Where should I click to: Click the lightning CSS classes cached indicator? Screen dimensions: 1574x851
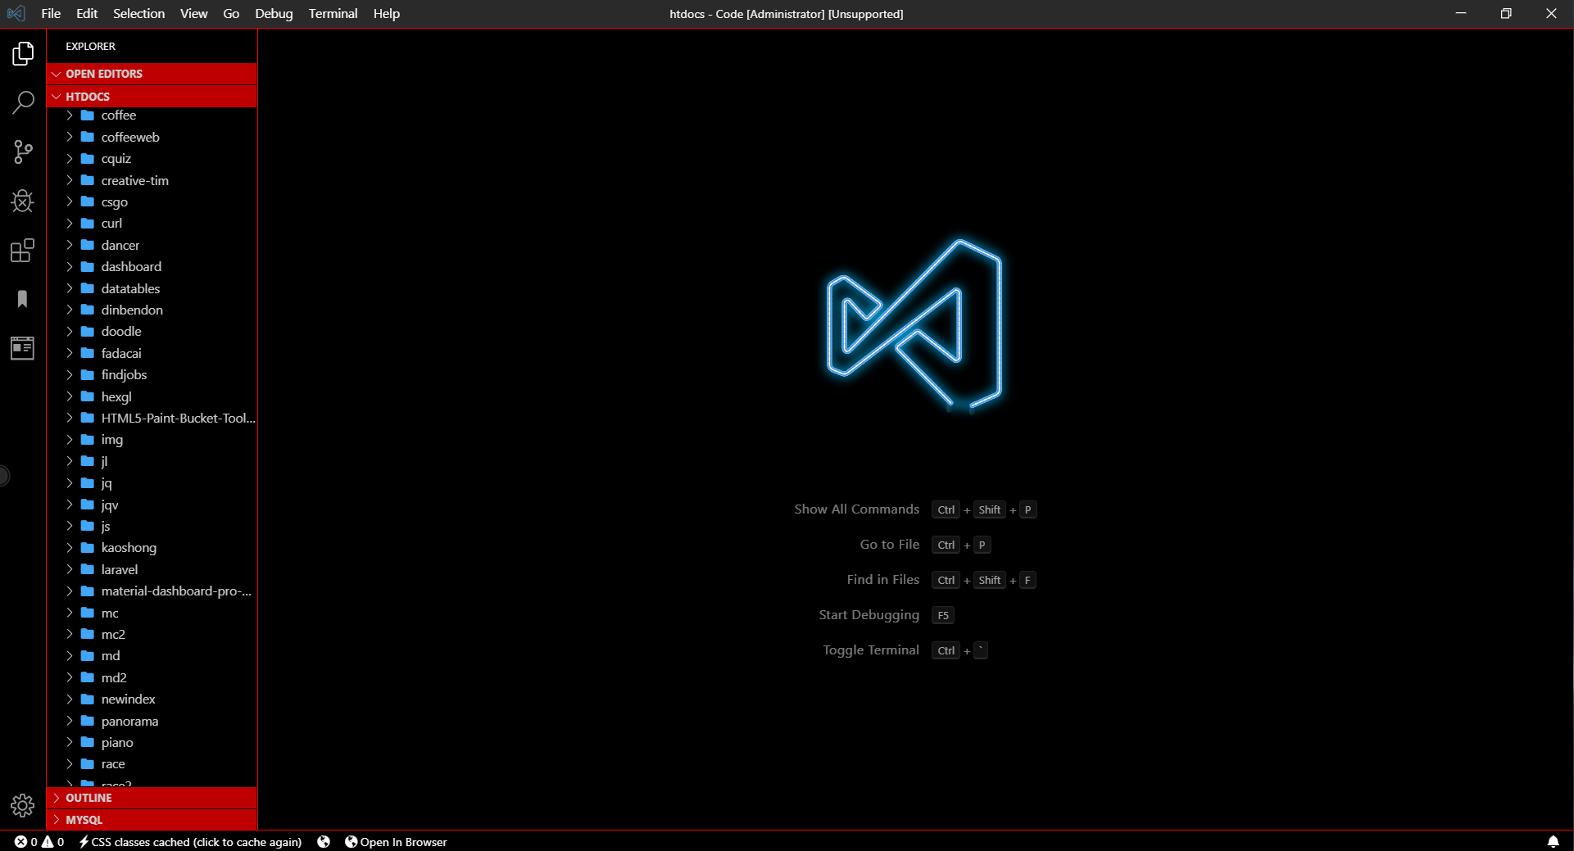[x=190, y=842]
